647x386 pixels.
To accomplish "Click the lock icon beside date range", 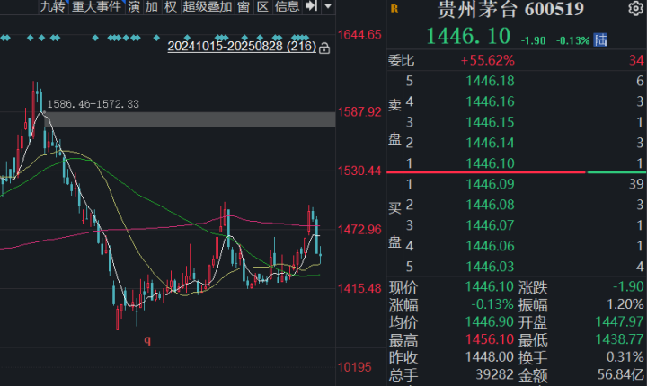I will pos(324,48).
